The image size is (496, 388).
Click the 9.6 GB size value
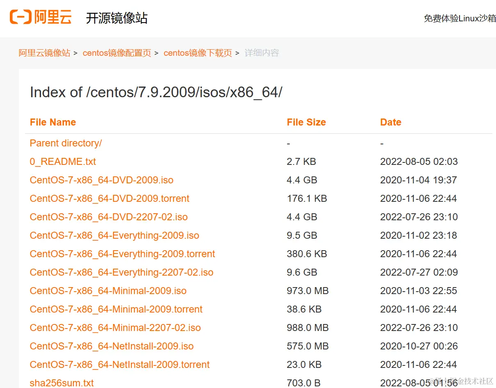coord(302,272)
